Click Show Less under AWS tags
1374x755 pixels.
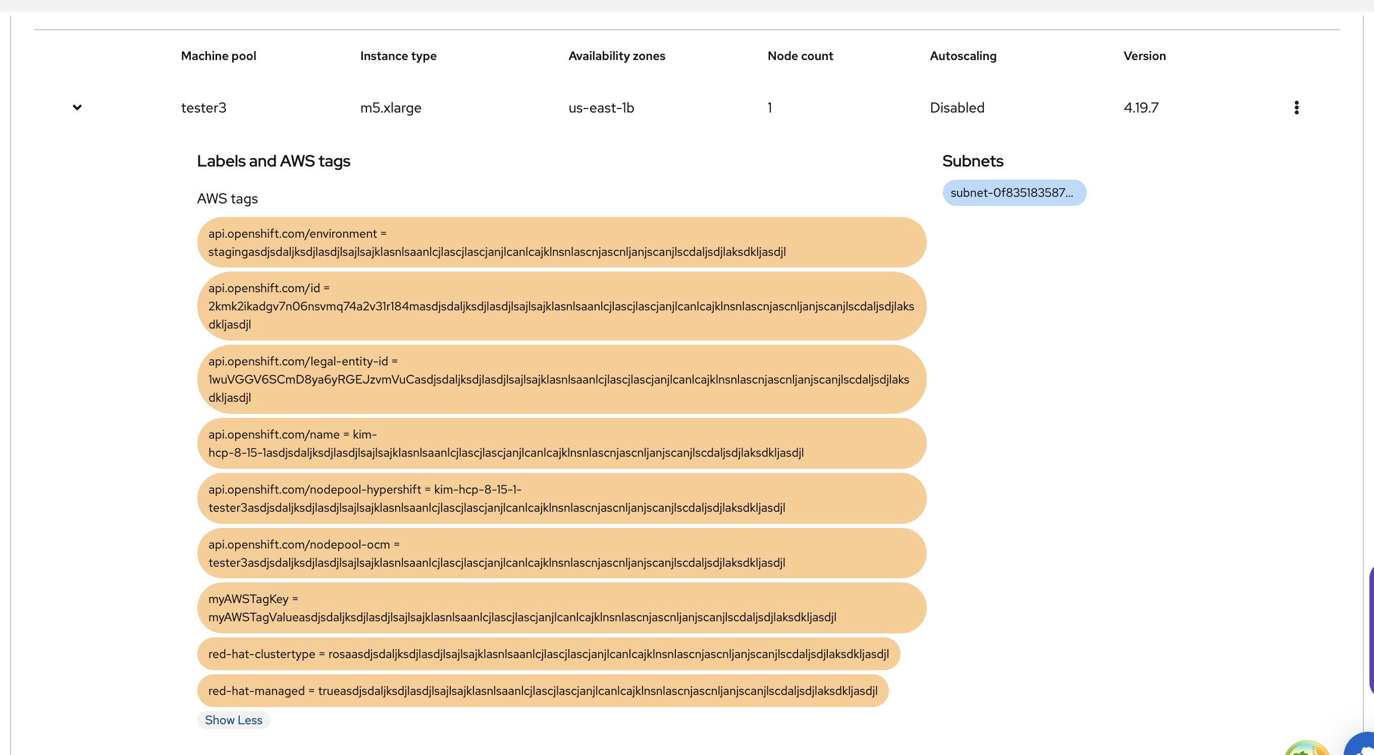click(233, 720)
